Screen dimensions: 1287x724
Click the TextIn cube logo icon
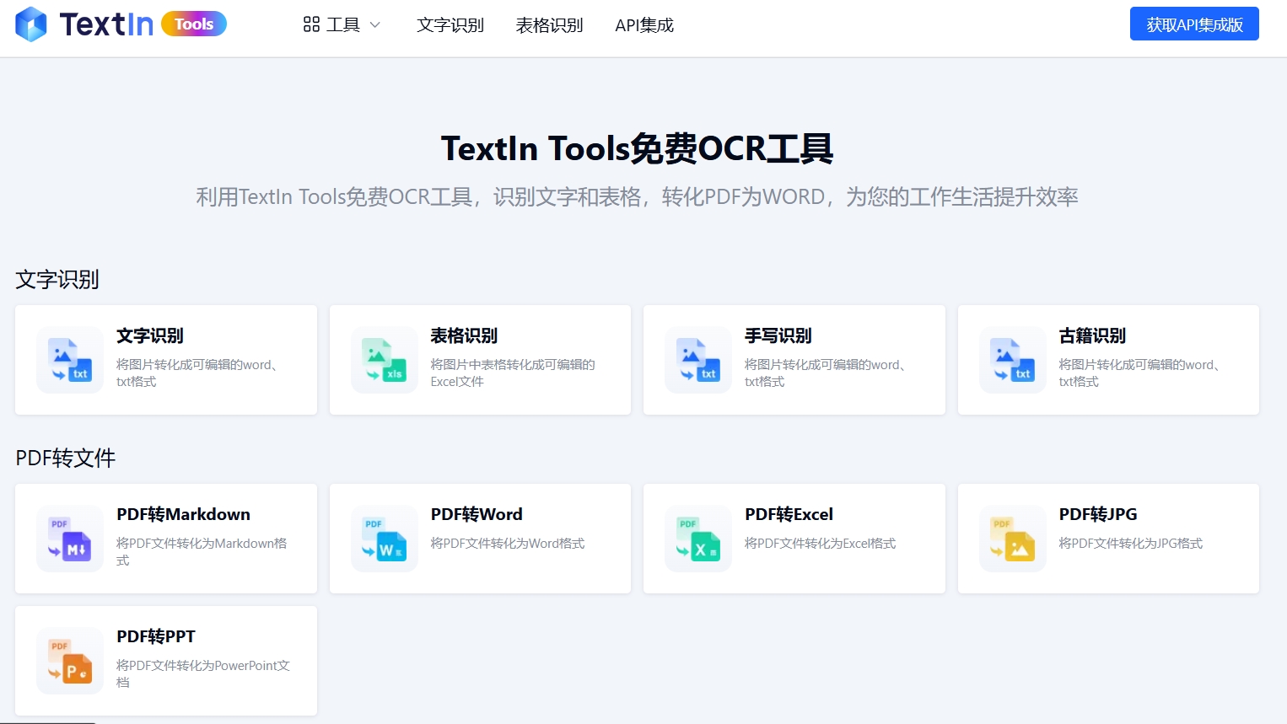(31, 24)
